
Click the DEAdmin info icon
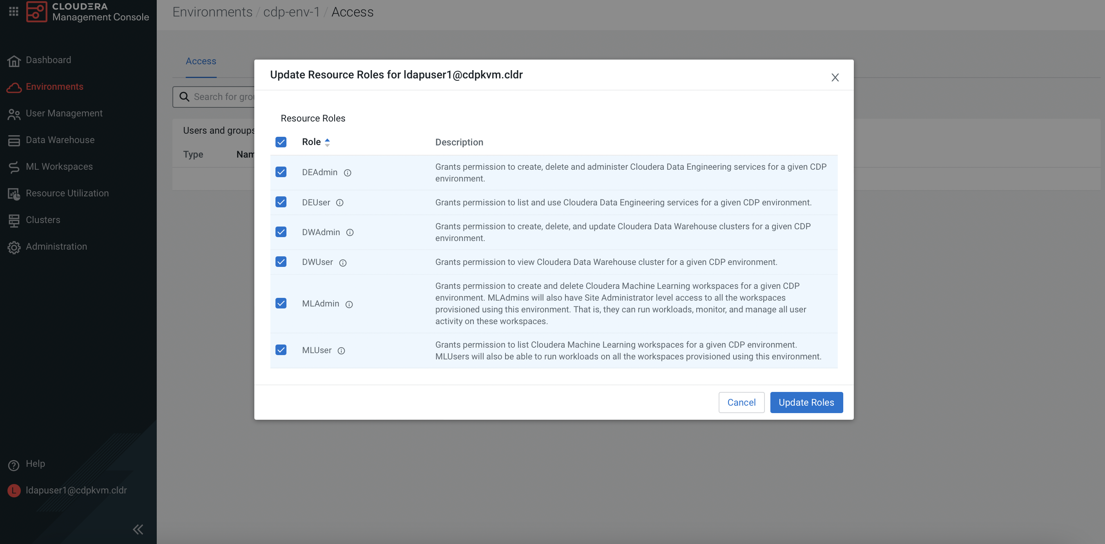(x=348, y=173)
